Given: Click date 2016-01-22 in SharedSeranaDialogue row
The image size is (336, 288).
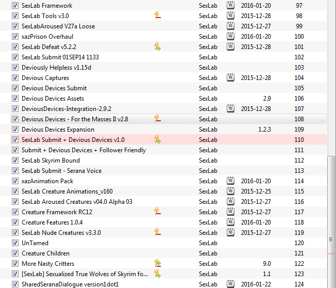Looking at the screenshot, I should [x=256, y=284].
